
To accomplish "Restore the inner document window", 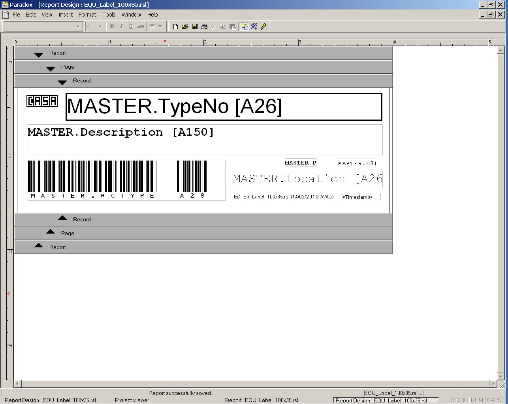I will [x=491, y=15].
